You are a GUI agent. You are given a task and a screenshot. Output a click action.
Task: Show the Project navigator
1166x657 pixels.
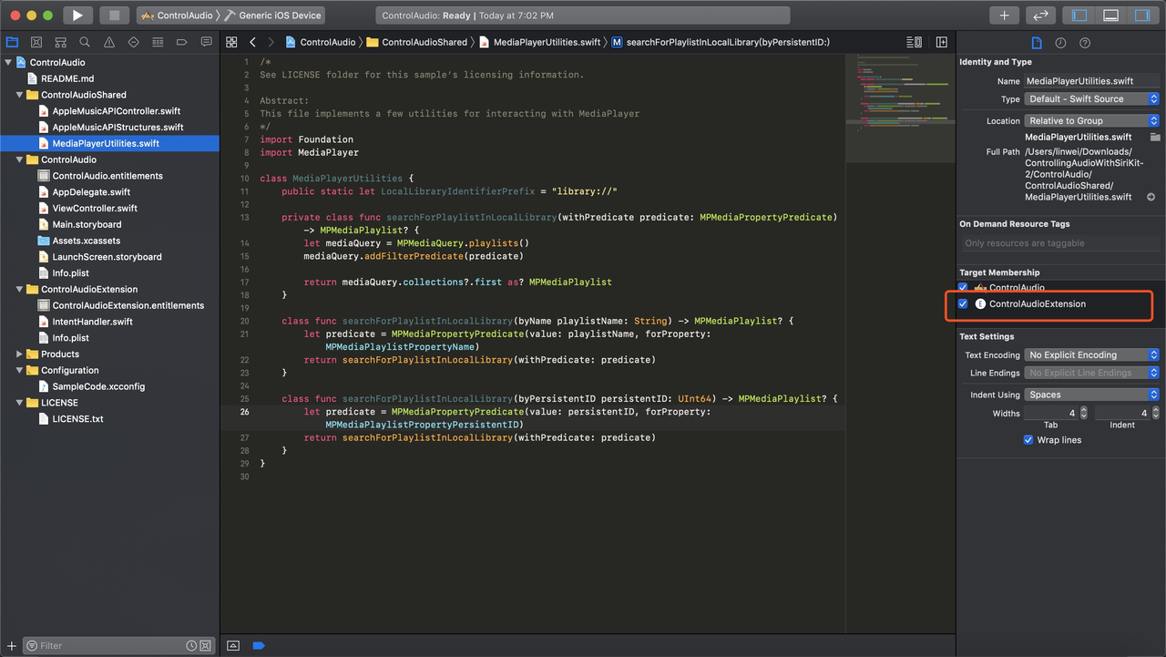tap(12, 42)
